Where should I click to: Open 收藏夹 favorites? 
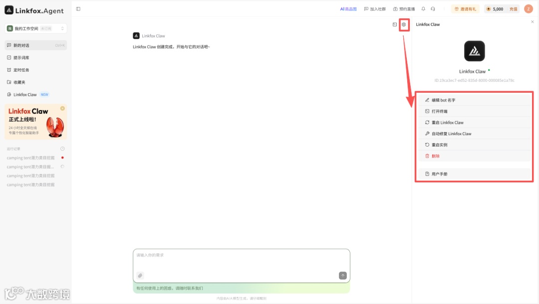[36, 82]
